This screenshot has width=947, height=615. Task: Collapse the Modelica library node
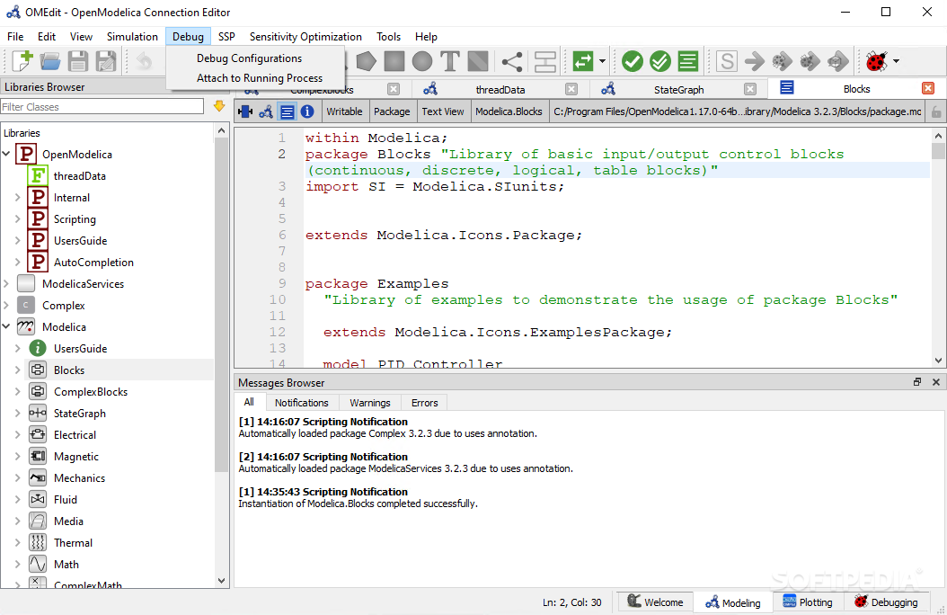(6, 327)
